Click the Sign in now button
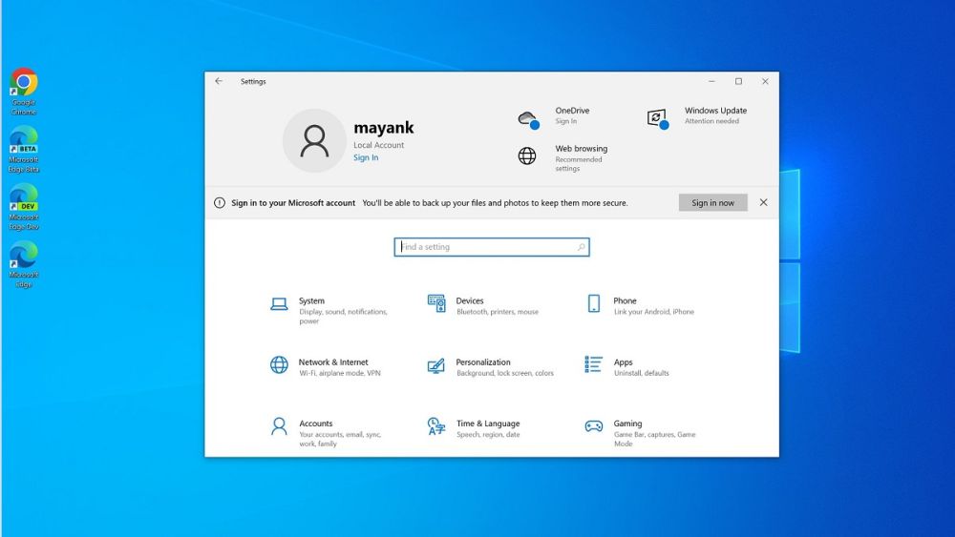Viewport: 955px width, 537px height. (x=712, y=202)
